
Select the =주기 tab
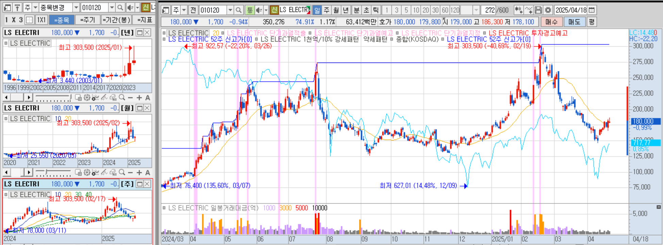[x=87, y=20]
